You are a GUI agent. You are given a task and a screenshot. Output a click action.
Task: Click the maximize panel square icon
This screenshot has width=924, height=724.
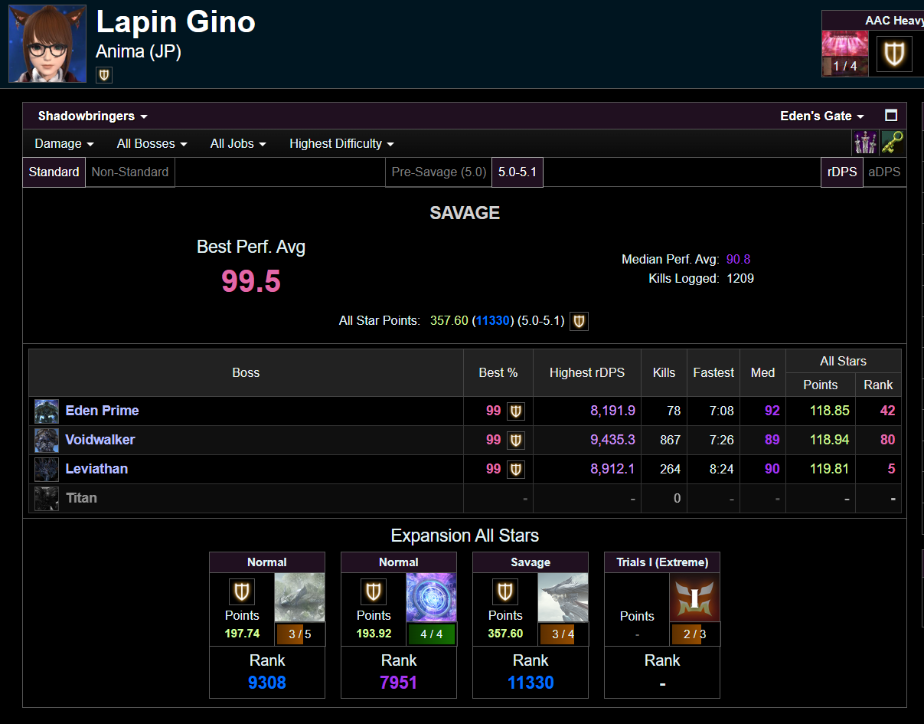pos(891,116)
